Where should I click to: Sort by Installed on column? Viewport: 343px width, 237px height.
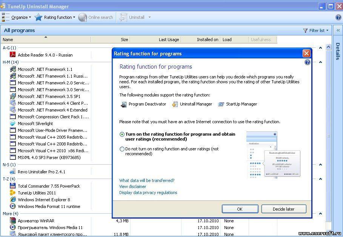pos(201,40)
